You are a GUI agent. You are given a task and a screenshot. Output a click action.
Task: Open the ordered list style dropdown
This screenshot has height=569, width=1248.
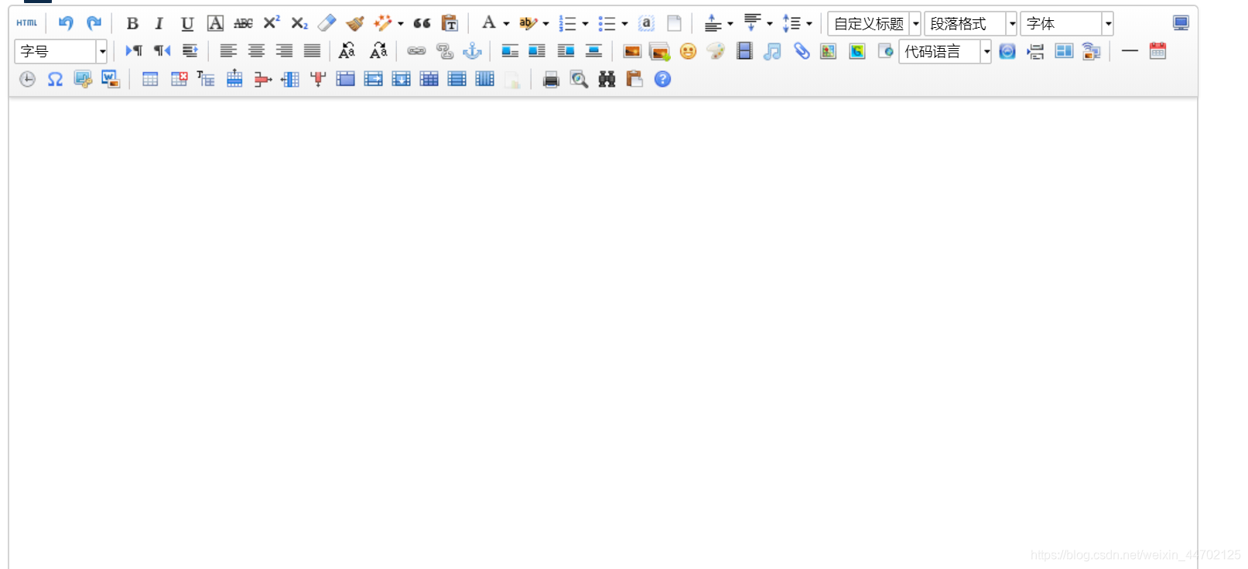[x=586, y=23]
